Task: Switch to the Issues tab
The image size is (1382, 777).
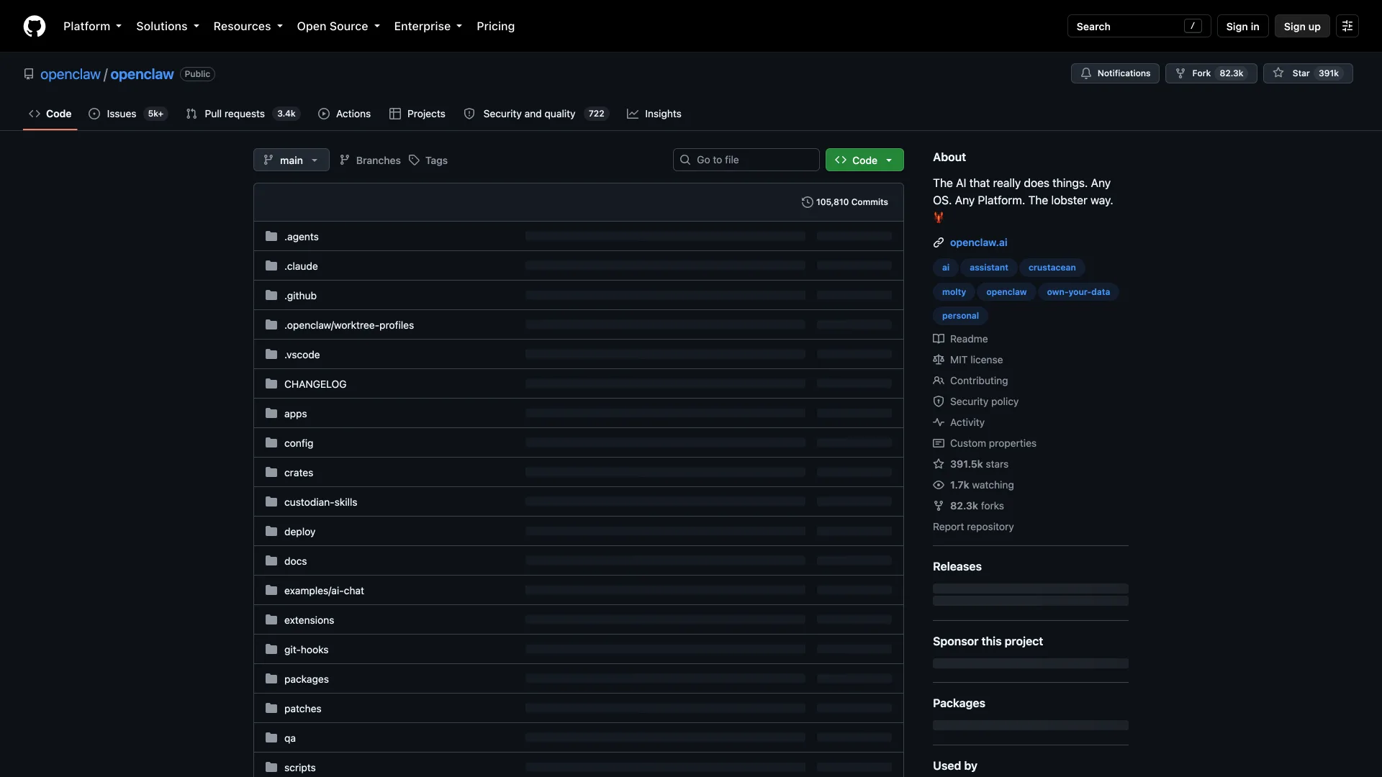Action: (127, 114)
